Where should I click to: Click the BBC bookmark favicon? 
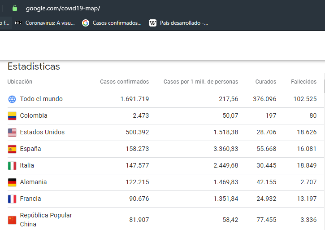18,23
